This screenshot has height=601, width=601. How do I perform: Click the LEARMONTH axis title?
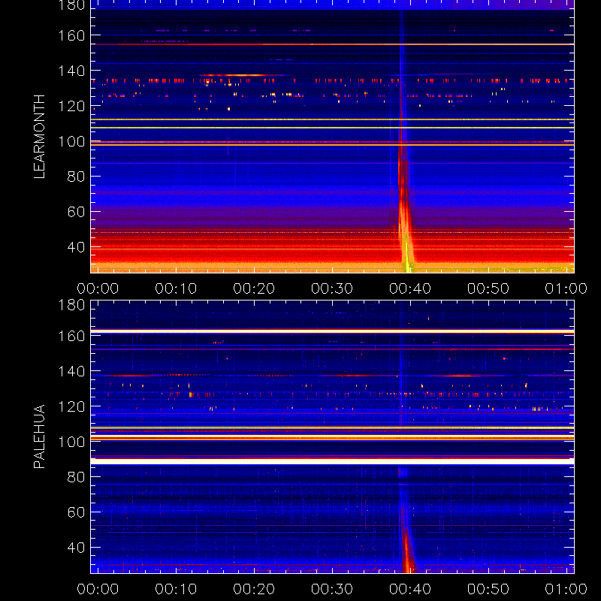[x=39, y=137]
